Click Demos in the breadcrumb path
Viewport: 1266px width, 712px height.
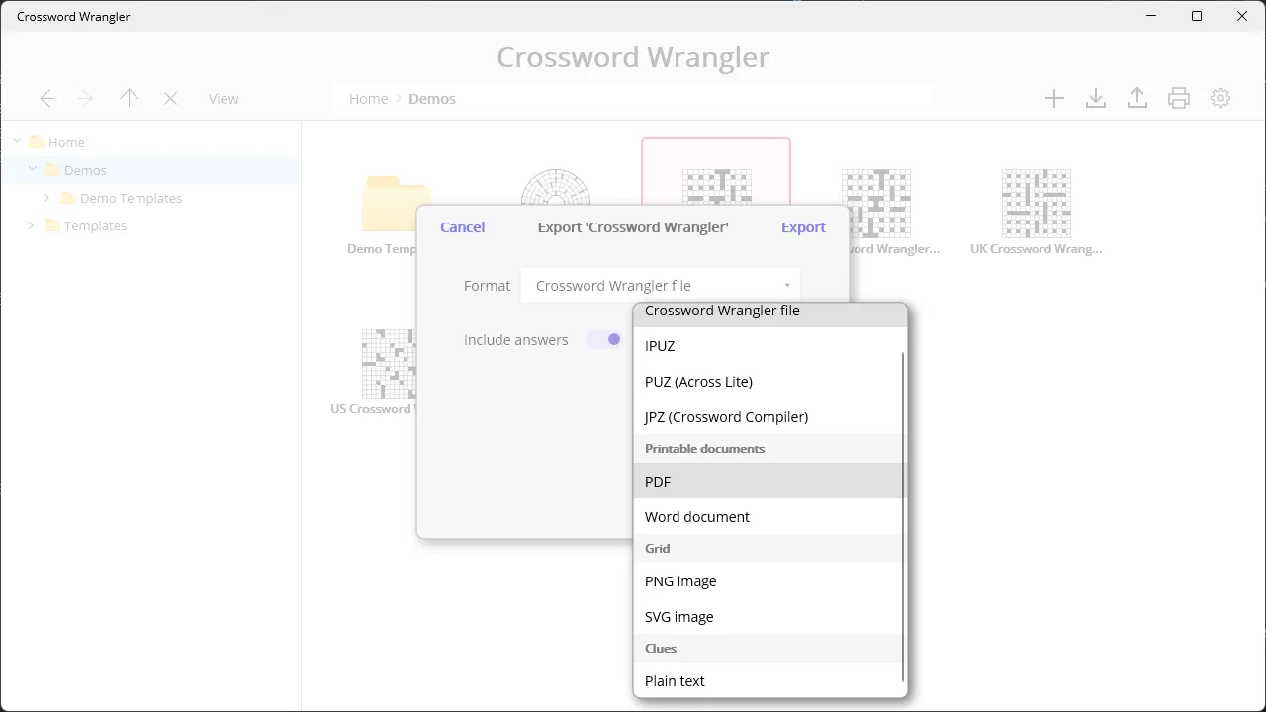[432, 99]
